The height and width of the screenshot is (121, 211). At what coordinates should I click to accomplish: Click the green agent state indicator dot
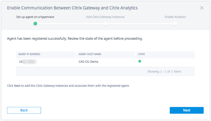(x=139, y=61)
